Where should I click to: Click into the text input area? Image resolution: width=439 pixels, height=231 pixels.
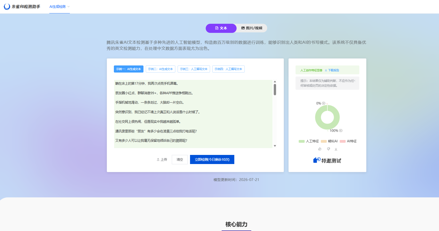[x=193, y=114]
